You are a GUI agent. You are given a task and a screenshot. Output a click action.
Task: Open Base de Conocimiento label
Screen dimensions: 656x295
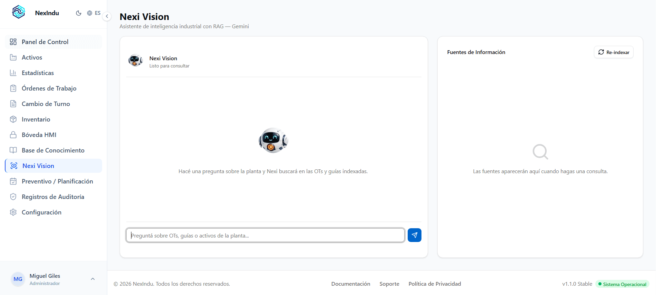pos(53,150)
